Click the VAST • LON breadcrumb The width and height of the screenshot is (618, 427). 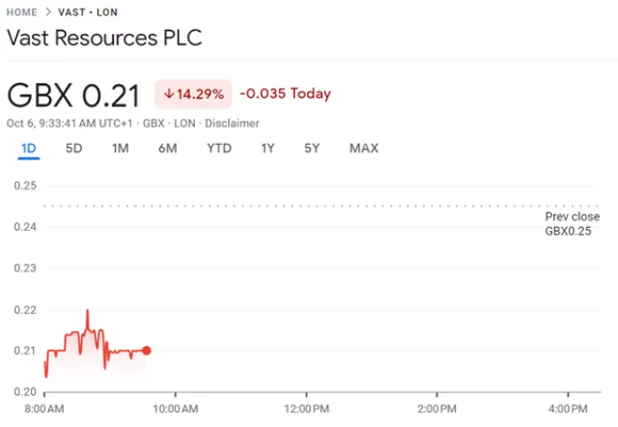(x=87, y=13)
